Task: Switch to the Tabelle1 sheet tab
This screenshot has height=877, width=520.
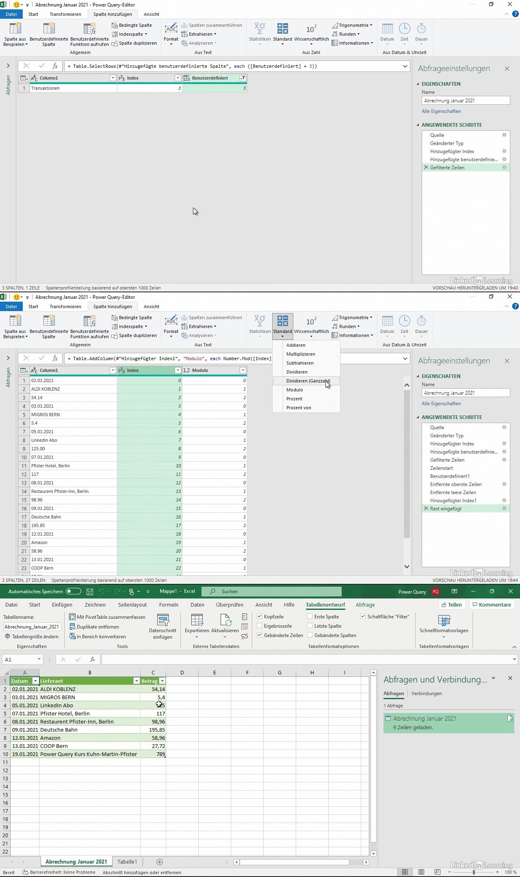Action: [127, 862]
